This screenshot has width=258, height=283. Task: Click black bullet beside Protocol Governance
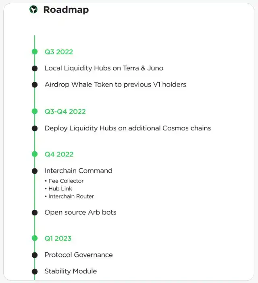(35, 255)
